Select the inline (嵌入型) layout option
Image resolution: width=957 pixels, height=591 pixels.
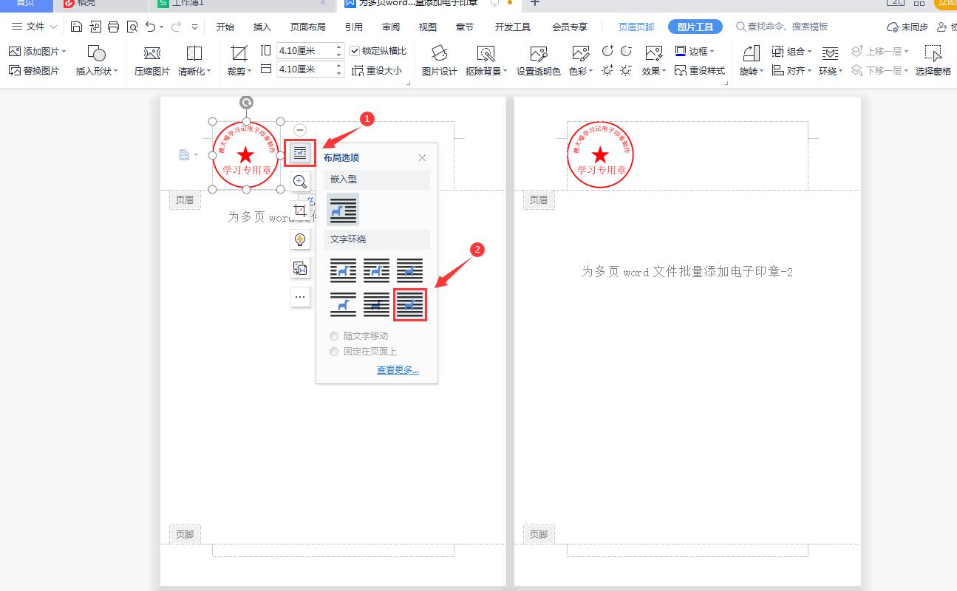coord(343,210)
